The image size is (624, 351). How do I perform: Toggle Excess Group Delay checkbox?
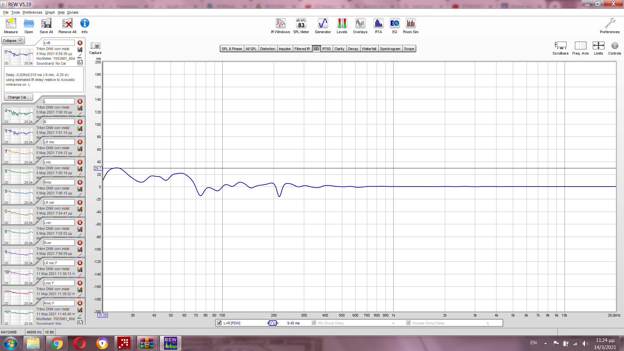[x=409, y=323]
